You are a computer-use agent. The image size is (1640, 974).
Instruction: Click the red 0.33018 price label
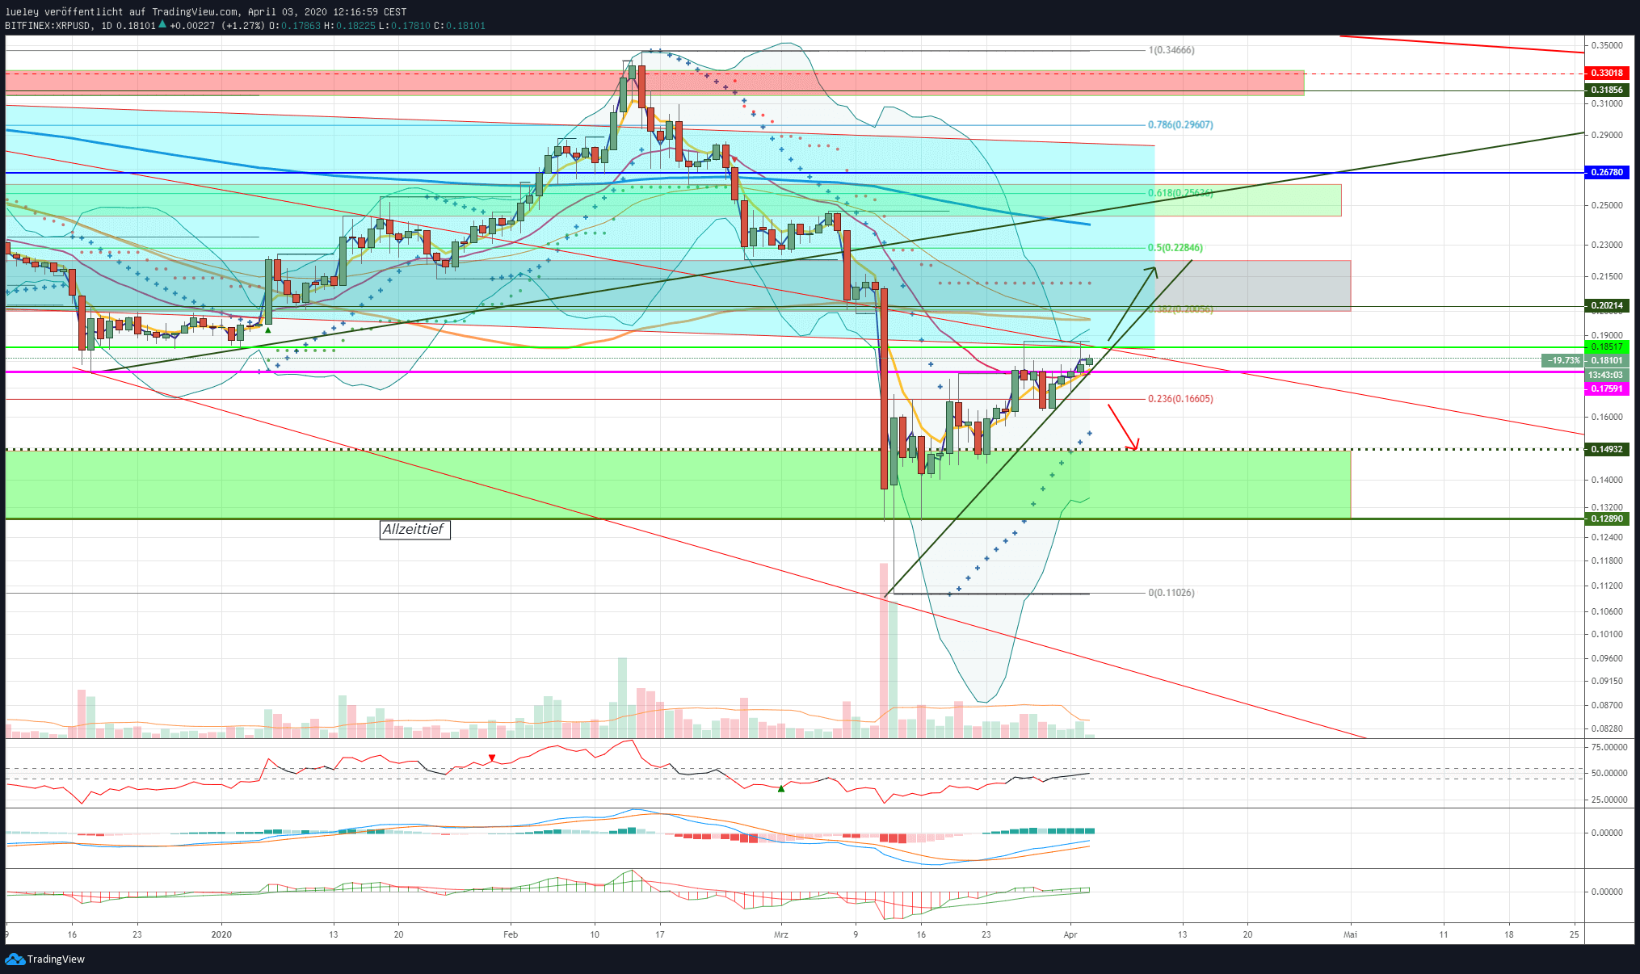(1607, 73)
